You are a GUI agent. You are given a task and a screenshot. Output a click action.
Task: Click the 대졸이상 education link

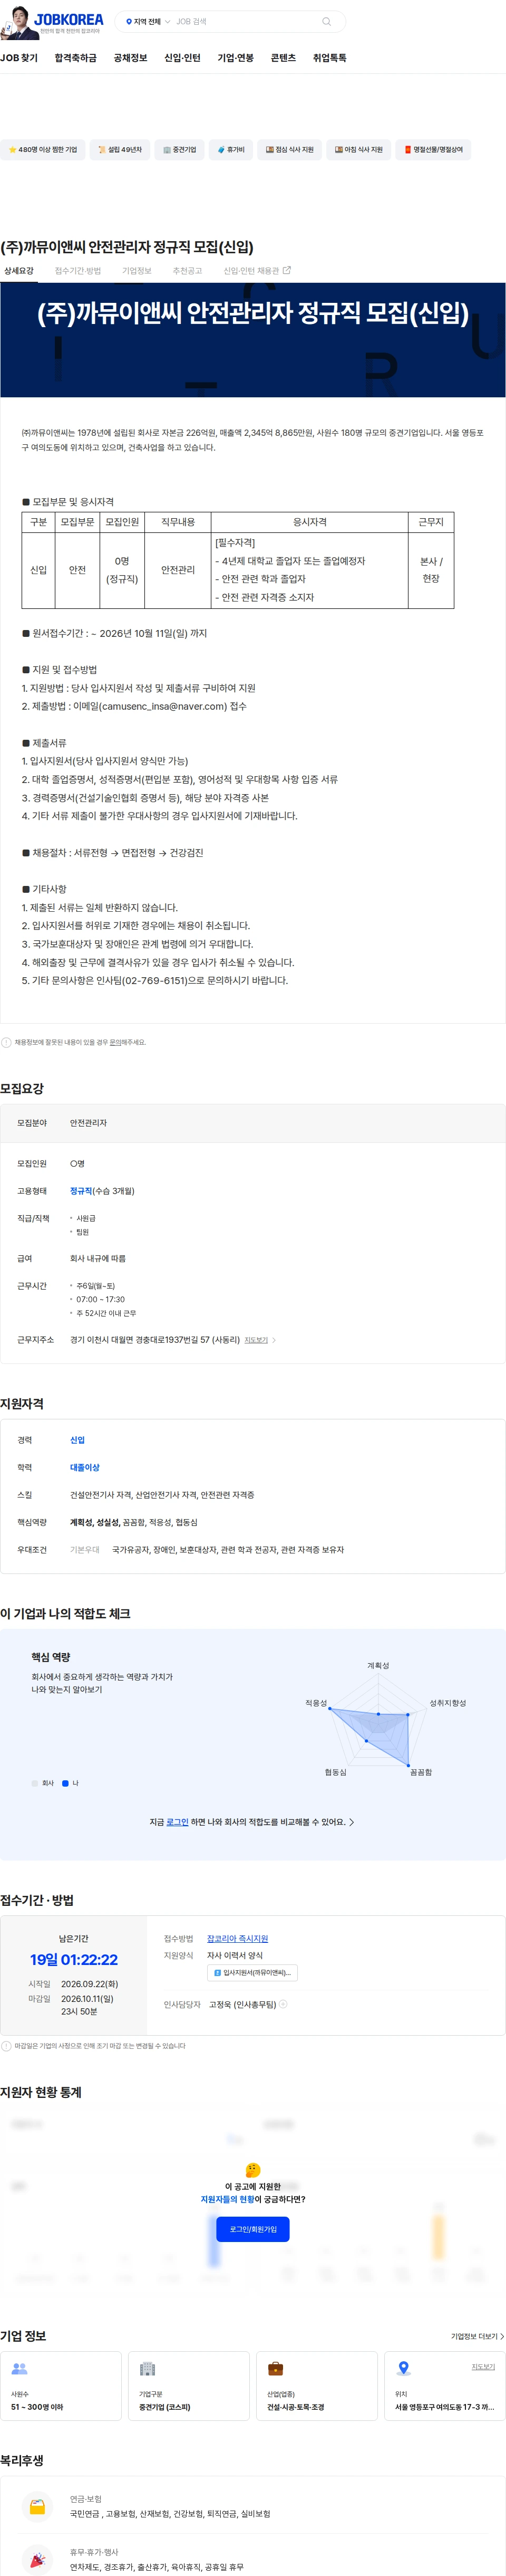(x=85, y=1468)
